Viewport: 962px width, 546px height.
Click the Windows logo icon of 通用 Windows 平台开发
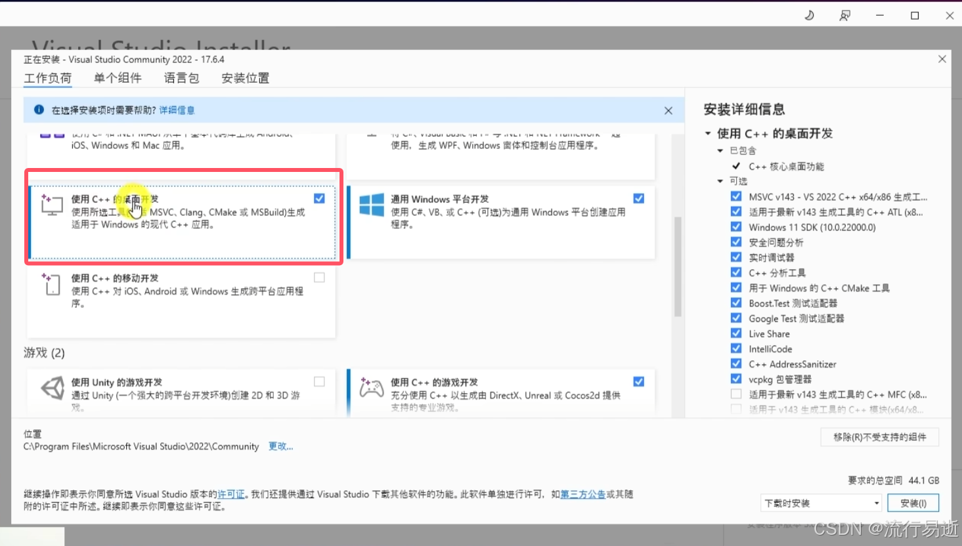372,205
